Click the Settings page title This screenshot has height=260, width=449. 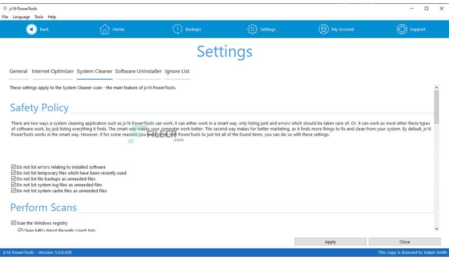point(225,52)
